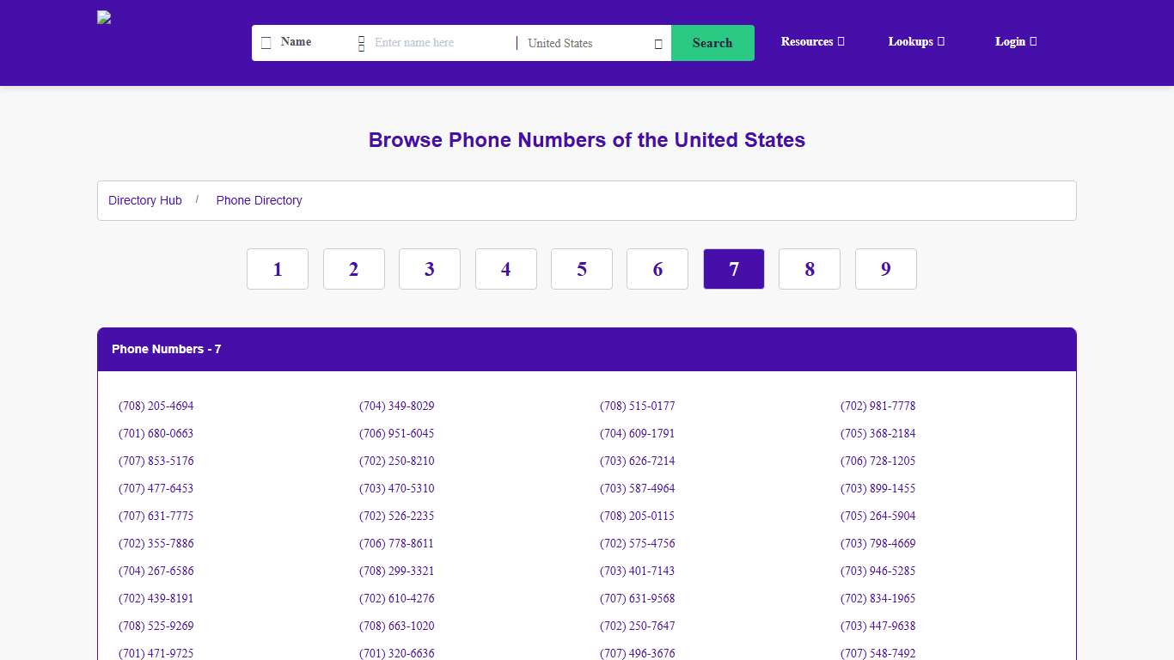
Task: Click the chevron icon beside Lookups
Action: click(x=942, y=41)
